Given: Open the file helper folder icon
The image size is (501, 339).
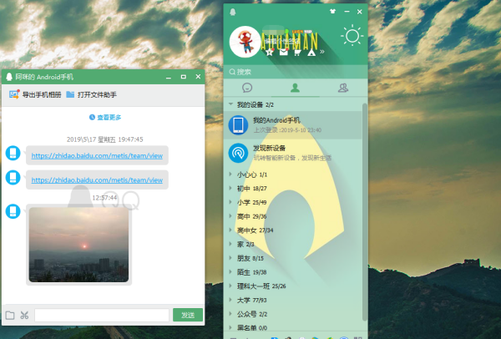Looking at the screenshot, I should pos(70,94).
